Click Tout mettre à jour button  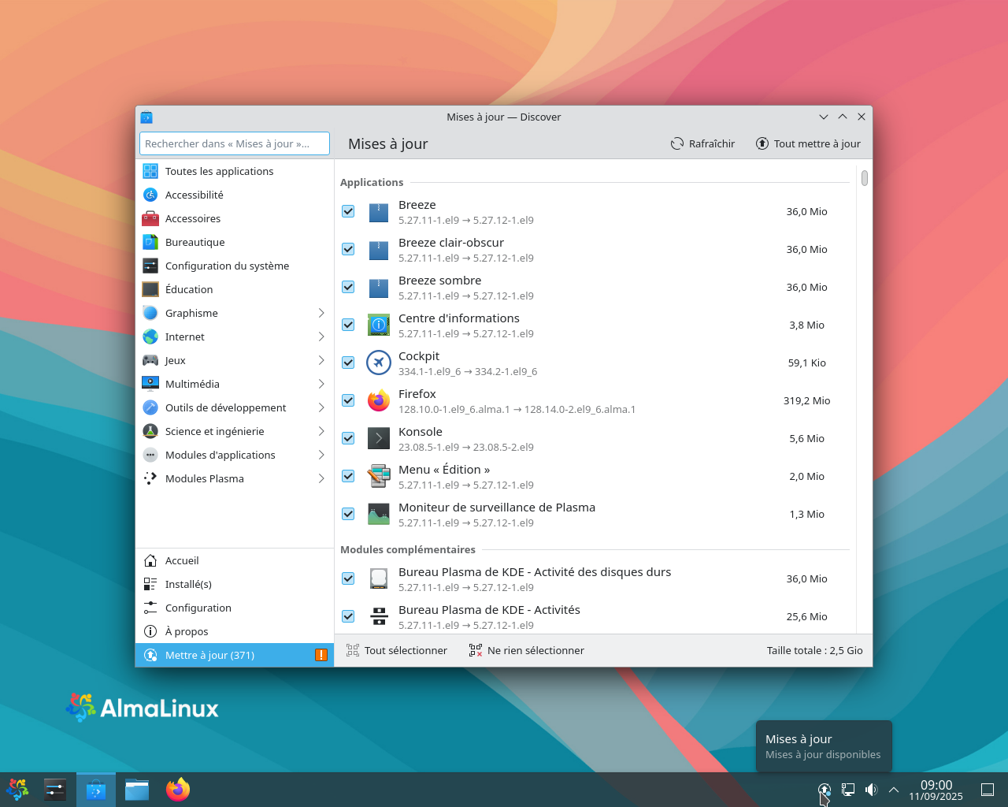point(808,143)
